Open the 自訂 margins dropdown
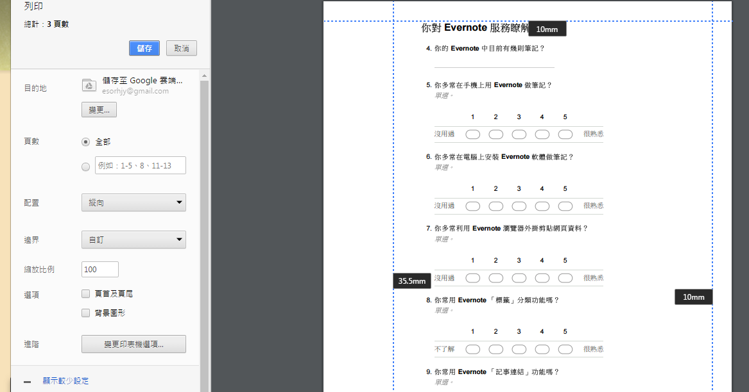The width and height of the screenshot is (749, 392). coord(133,240)
